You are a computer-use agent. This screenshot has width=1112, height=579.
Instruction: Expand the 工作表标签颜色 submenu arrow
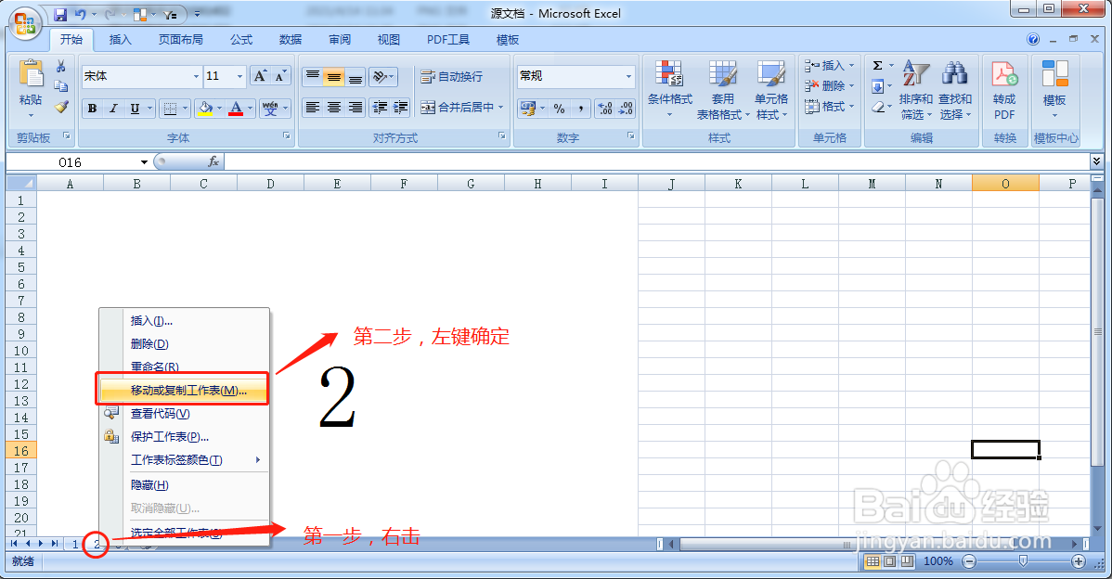coord(258,459)
